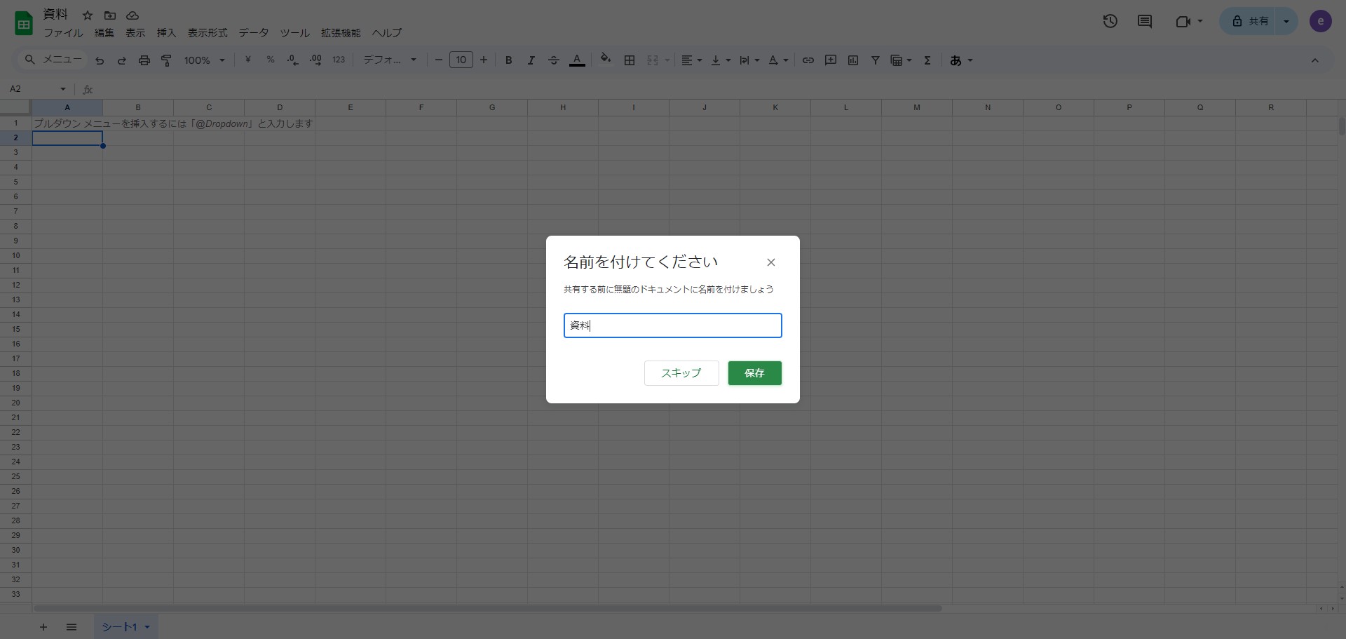The width and height of the screenshot is (1346, 639).
Task: Apply percent format
Action: [271, 60]
